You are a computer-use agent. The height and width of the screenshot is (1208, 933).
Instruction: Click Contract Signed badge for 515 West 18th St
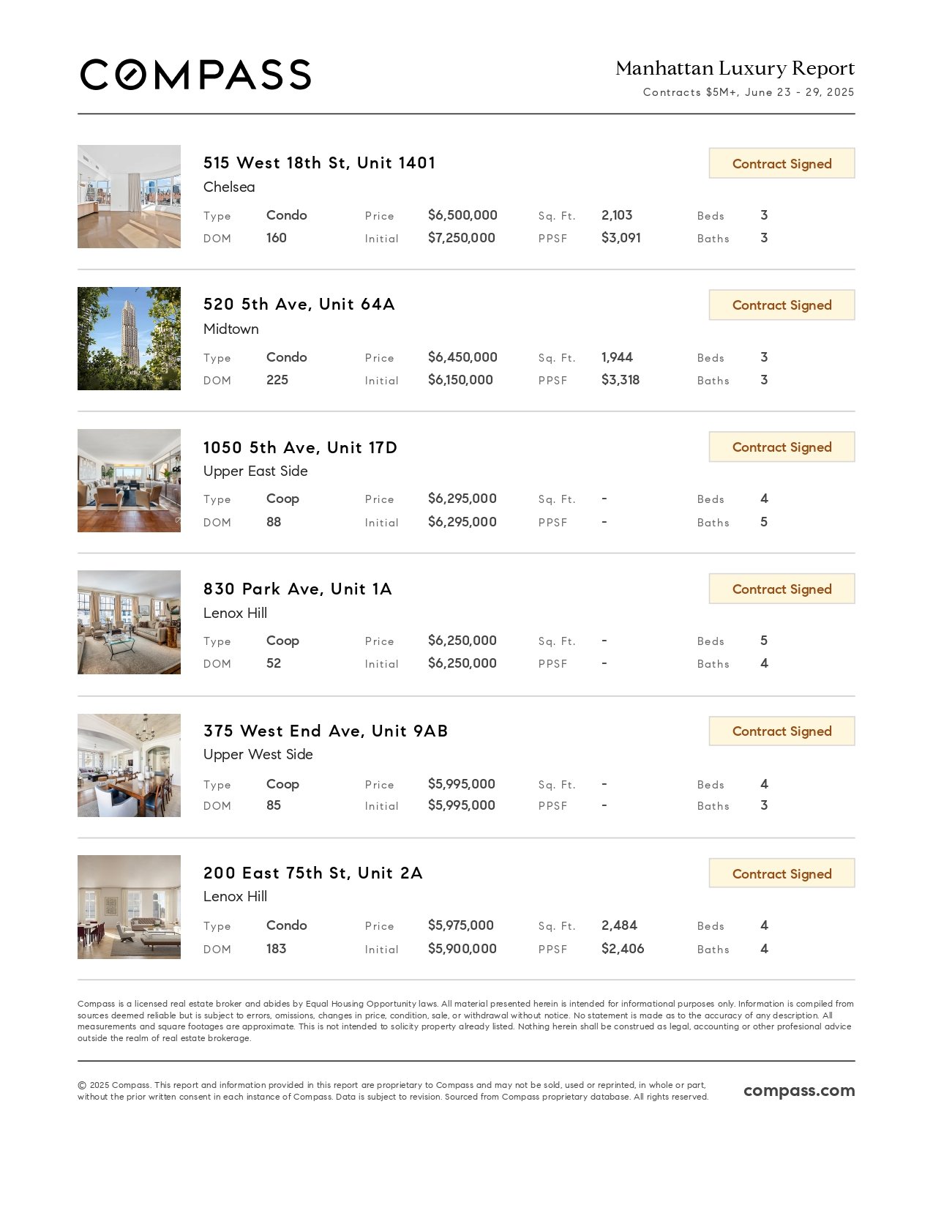click(x=782, y=163)
